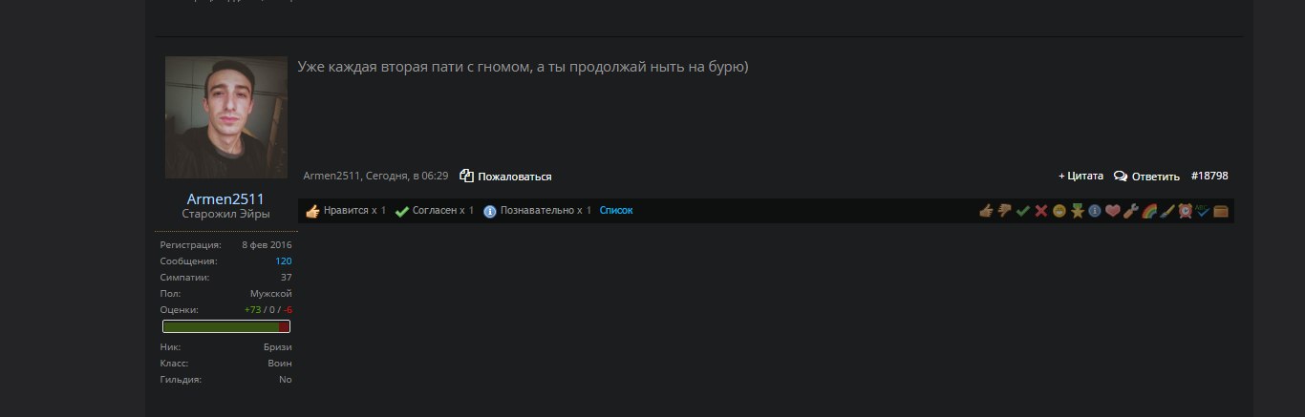Rate post with thumbs-down icon
Screen dimensions: 1305x417
click(x=1004, y=211)
